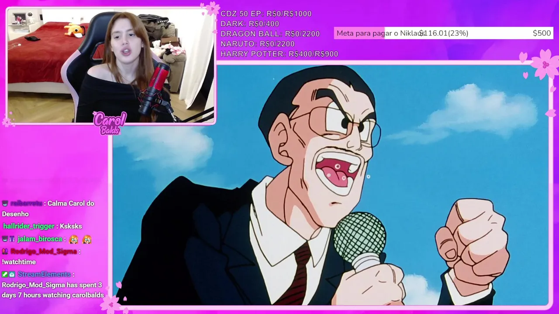Viewport: 559px width, 314px height.
Task: Click the subscriber badge beside jalam_birosca
Action: [x=5, y=239]
